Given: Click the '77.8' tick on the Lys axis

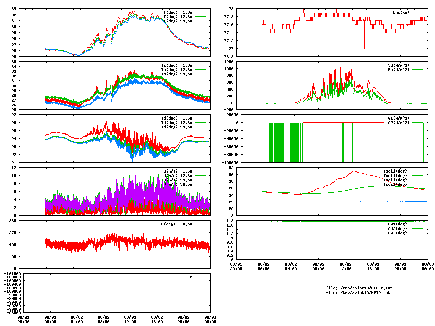Looking at the screenshot, I should 229,17.
